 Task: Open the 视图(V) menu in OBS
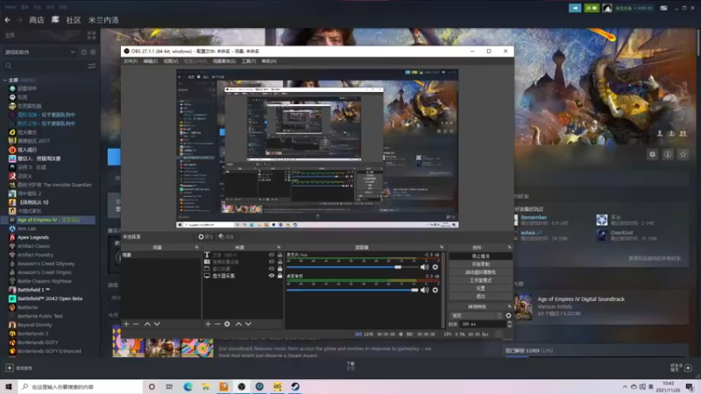(x=170, y=61)
